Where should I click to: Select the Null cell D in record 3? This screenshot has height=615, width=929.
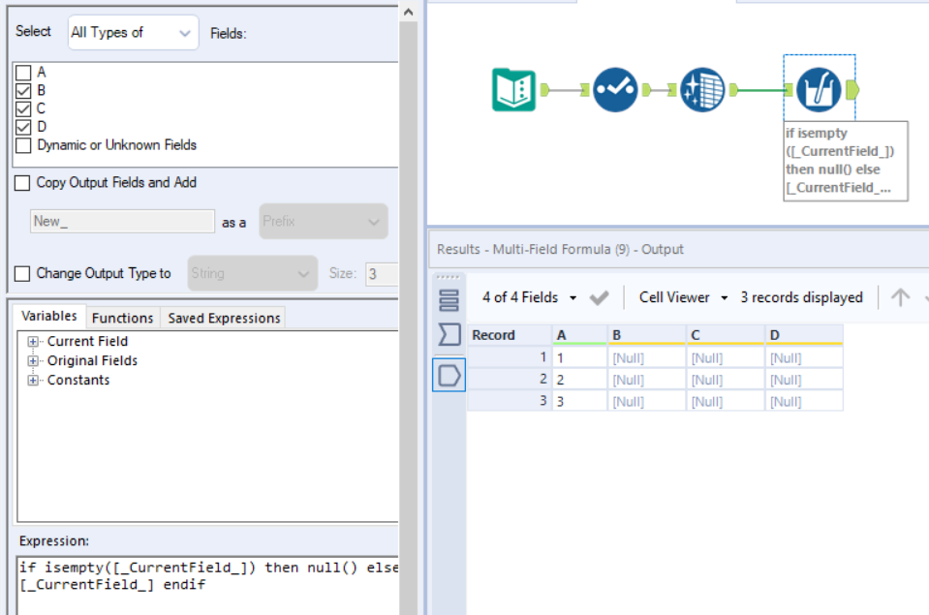pyautogui.click(x=803, y=402)
